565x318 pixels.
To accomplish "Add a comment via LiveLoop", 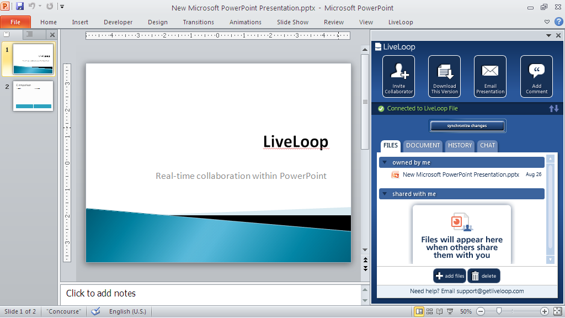I will click(x=536, y=76).
